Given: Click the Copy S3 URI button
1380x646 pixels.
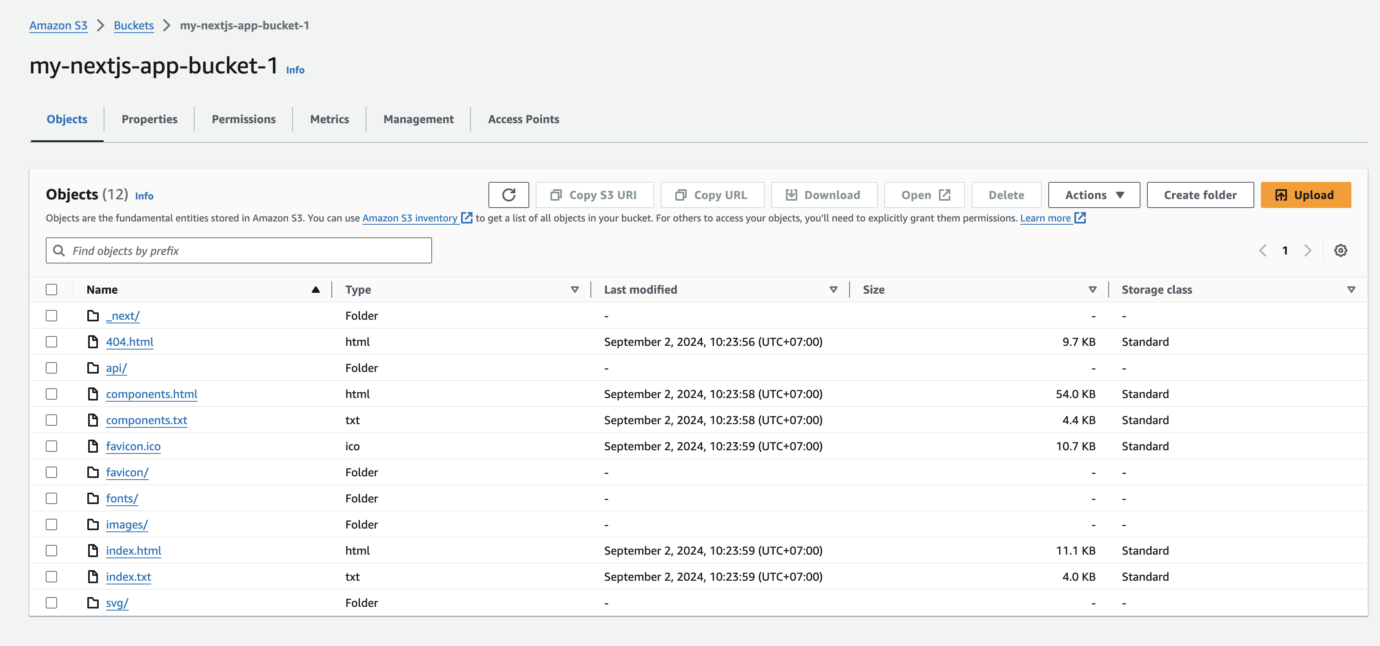Looking at the screenshot, I should [595, 195].
